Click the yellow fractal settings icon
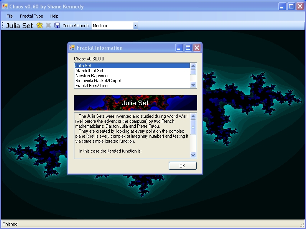 39,26
